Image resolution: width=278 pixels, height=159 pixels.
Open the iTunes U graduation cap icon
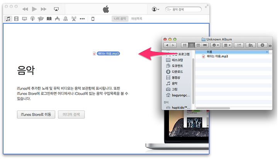[41, 19]
